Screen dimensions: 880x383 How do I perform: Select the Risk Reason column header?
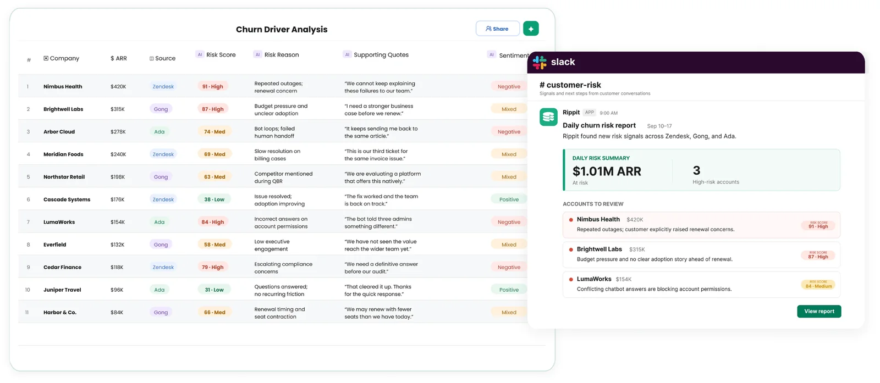click(x=276, y=55)
